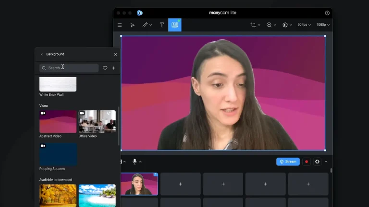The image size is (369, 207).
Task: Expand the microphone options arrow
Action: (x=140, y=161)
